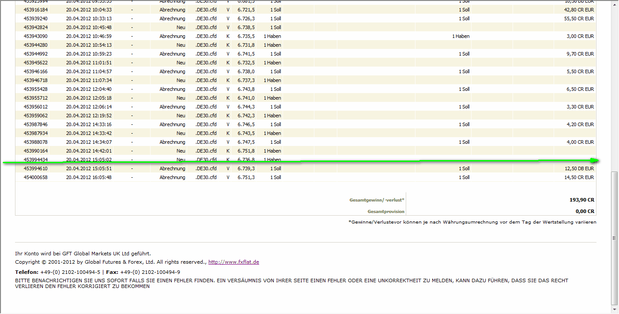Click the price 6.743,8
619x314 pixels.
[x=246, y=89]
